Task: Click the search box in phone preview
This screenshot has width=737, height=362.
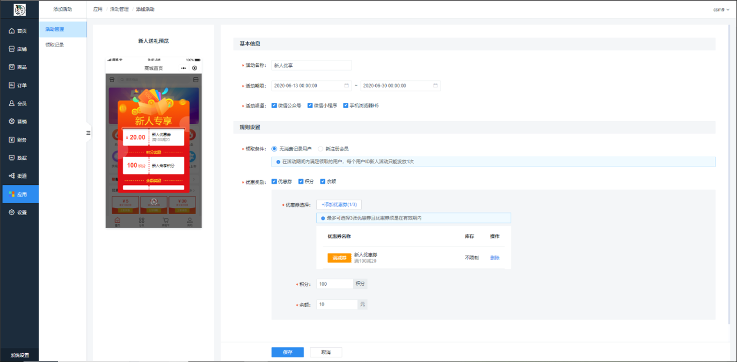Action: (x=154, y=79)
